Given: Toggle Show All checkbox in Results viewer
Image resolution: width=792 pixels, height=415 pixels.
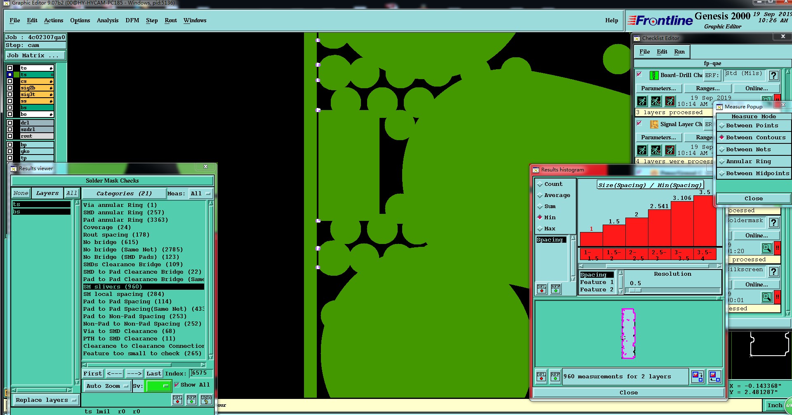Looking at the screenshot, I should 177,385.
